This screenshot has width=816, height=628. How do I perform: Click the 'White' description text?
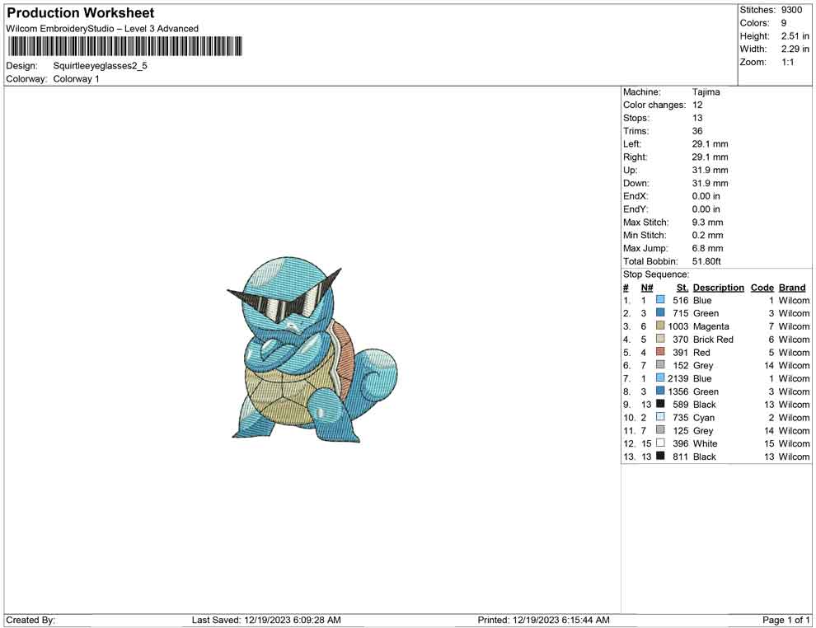(706, 443)
